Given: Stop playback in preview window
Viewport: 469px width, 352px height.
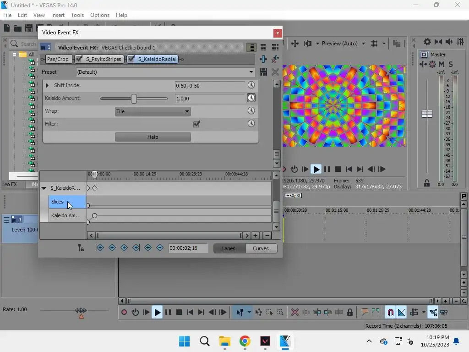Looking at the screenshot, I should click(x=338, y=169).
